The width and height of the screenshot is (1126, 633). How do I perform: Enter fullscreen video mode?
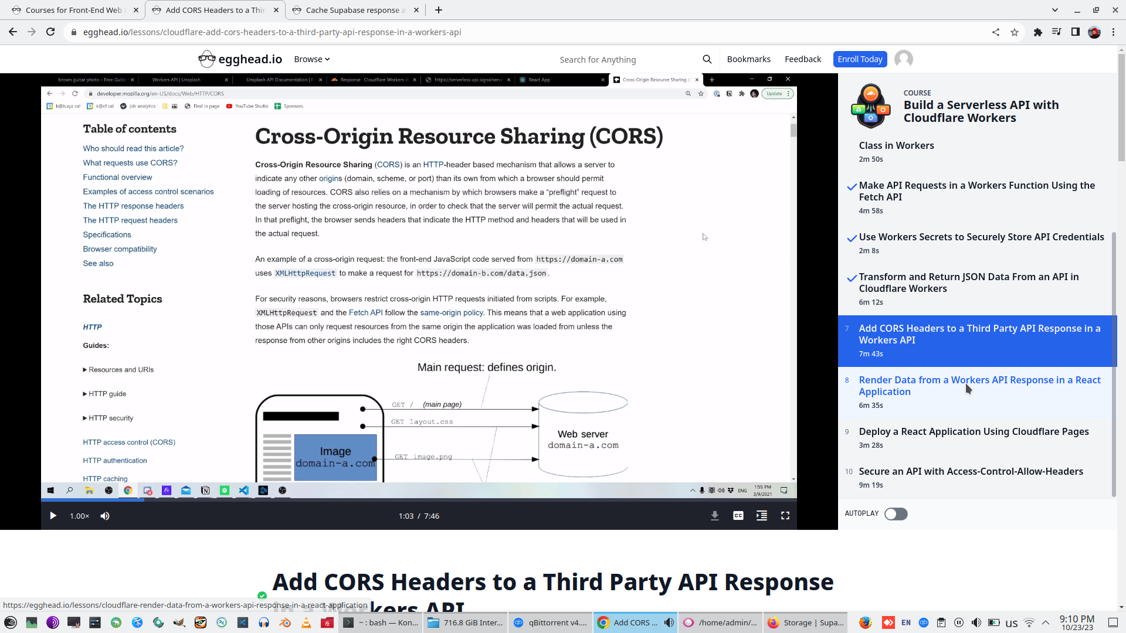pyautogui.click(x=785, y=516)
